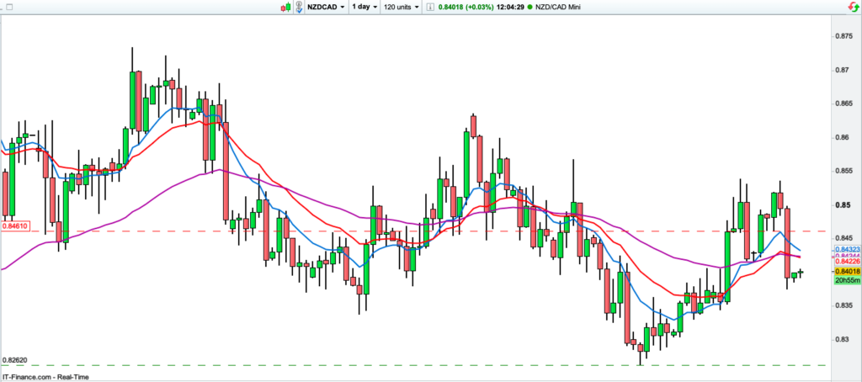Select the green 0.82620 support level label
Viewport: 862px width, 382px height.
pyautogui.click(x=15, y=359)
